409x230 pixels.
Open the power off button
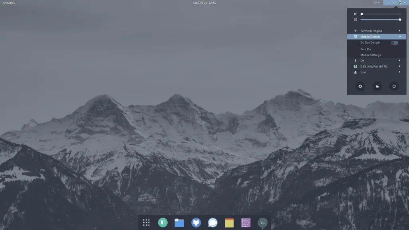click(394, 86)
